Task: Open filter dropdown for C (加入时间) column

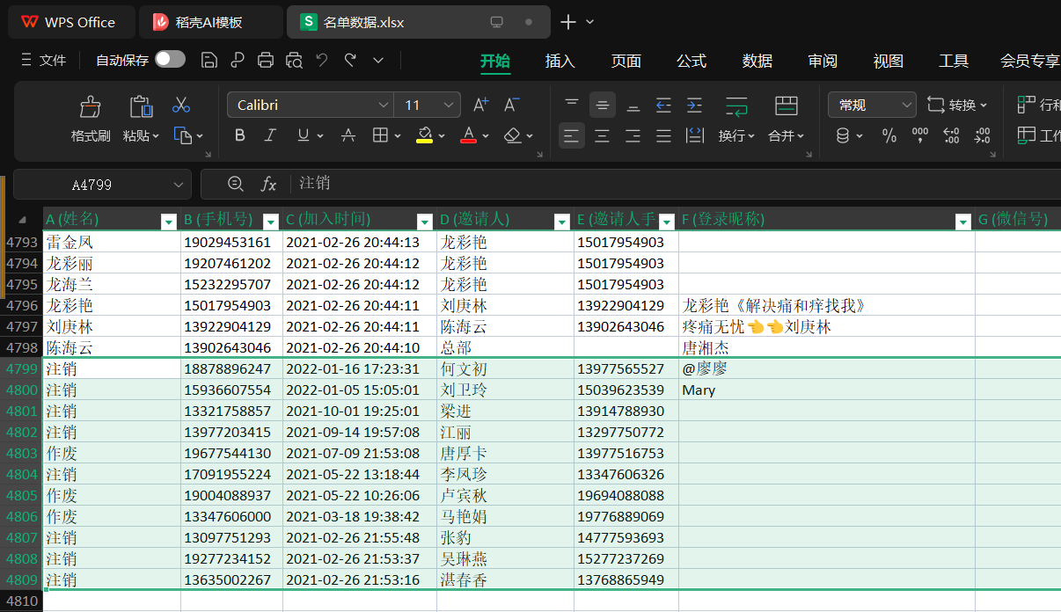Action: click(424, 222)
